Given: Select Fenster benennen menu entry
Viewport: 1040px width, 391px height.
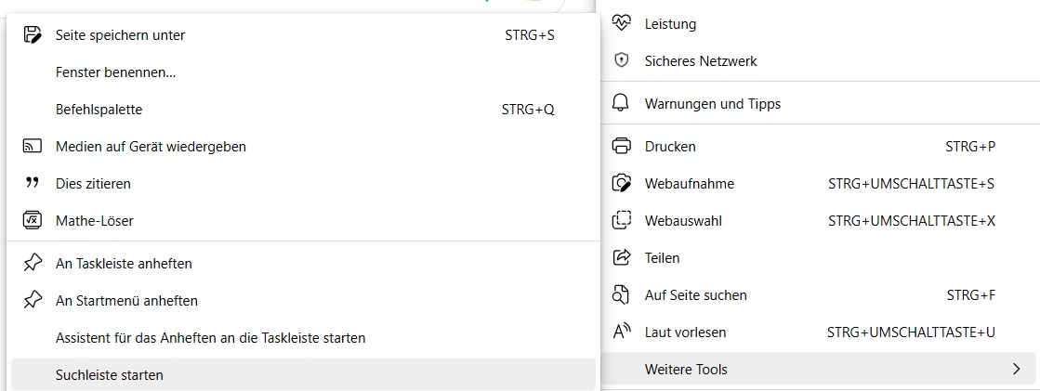Looking at the screenshot, I should click(x=116, y=72).
